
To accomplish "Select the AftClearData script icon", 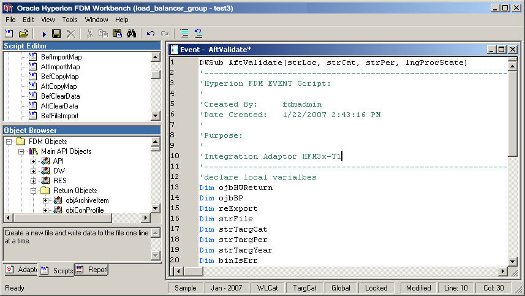I will (32, 105).
